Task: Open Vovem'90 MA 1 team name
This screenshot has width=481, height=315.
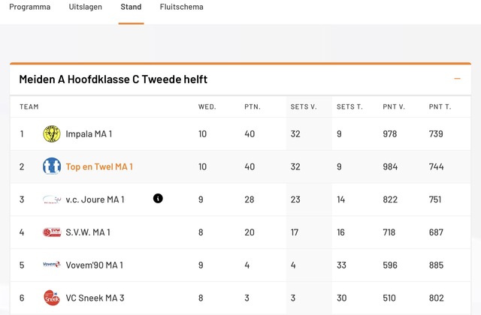Action: (93, 265)
